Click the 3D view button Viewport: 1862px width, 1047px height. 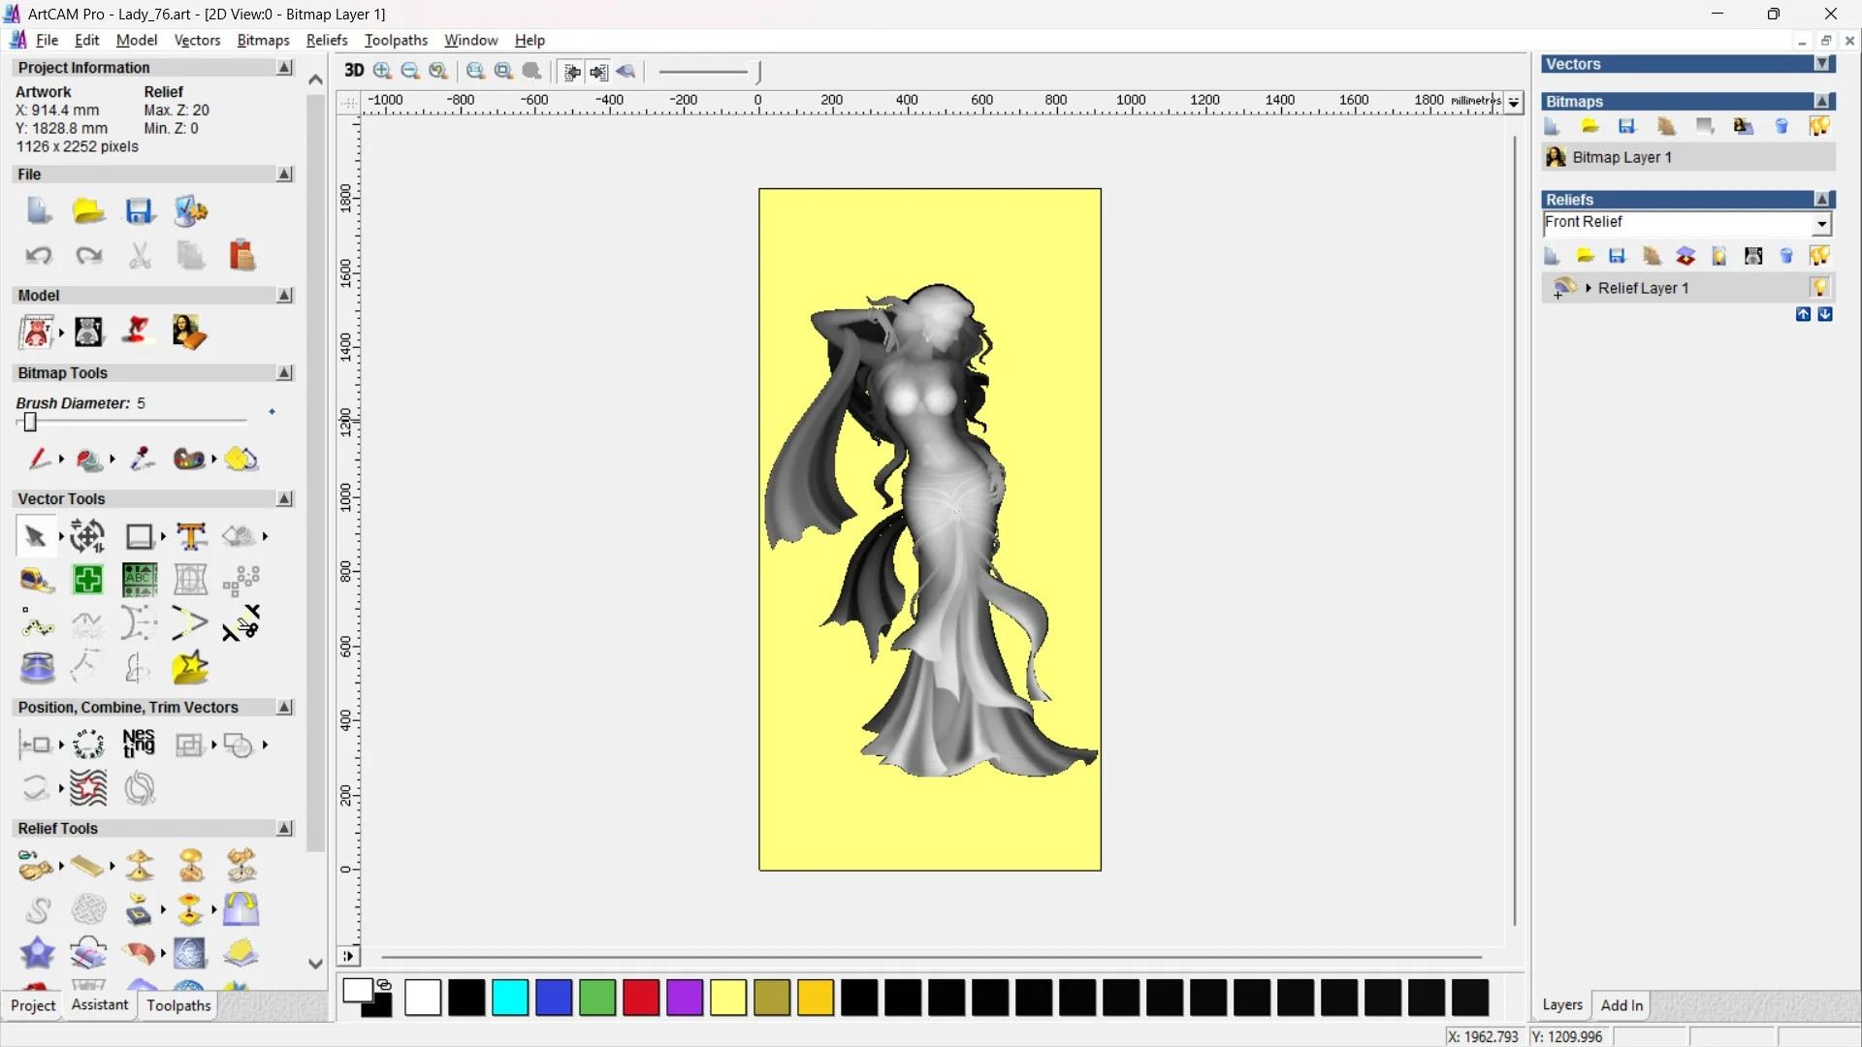(354, 71)
